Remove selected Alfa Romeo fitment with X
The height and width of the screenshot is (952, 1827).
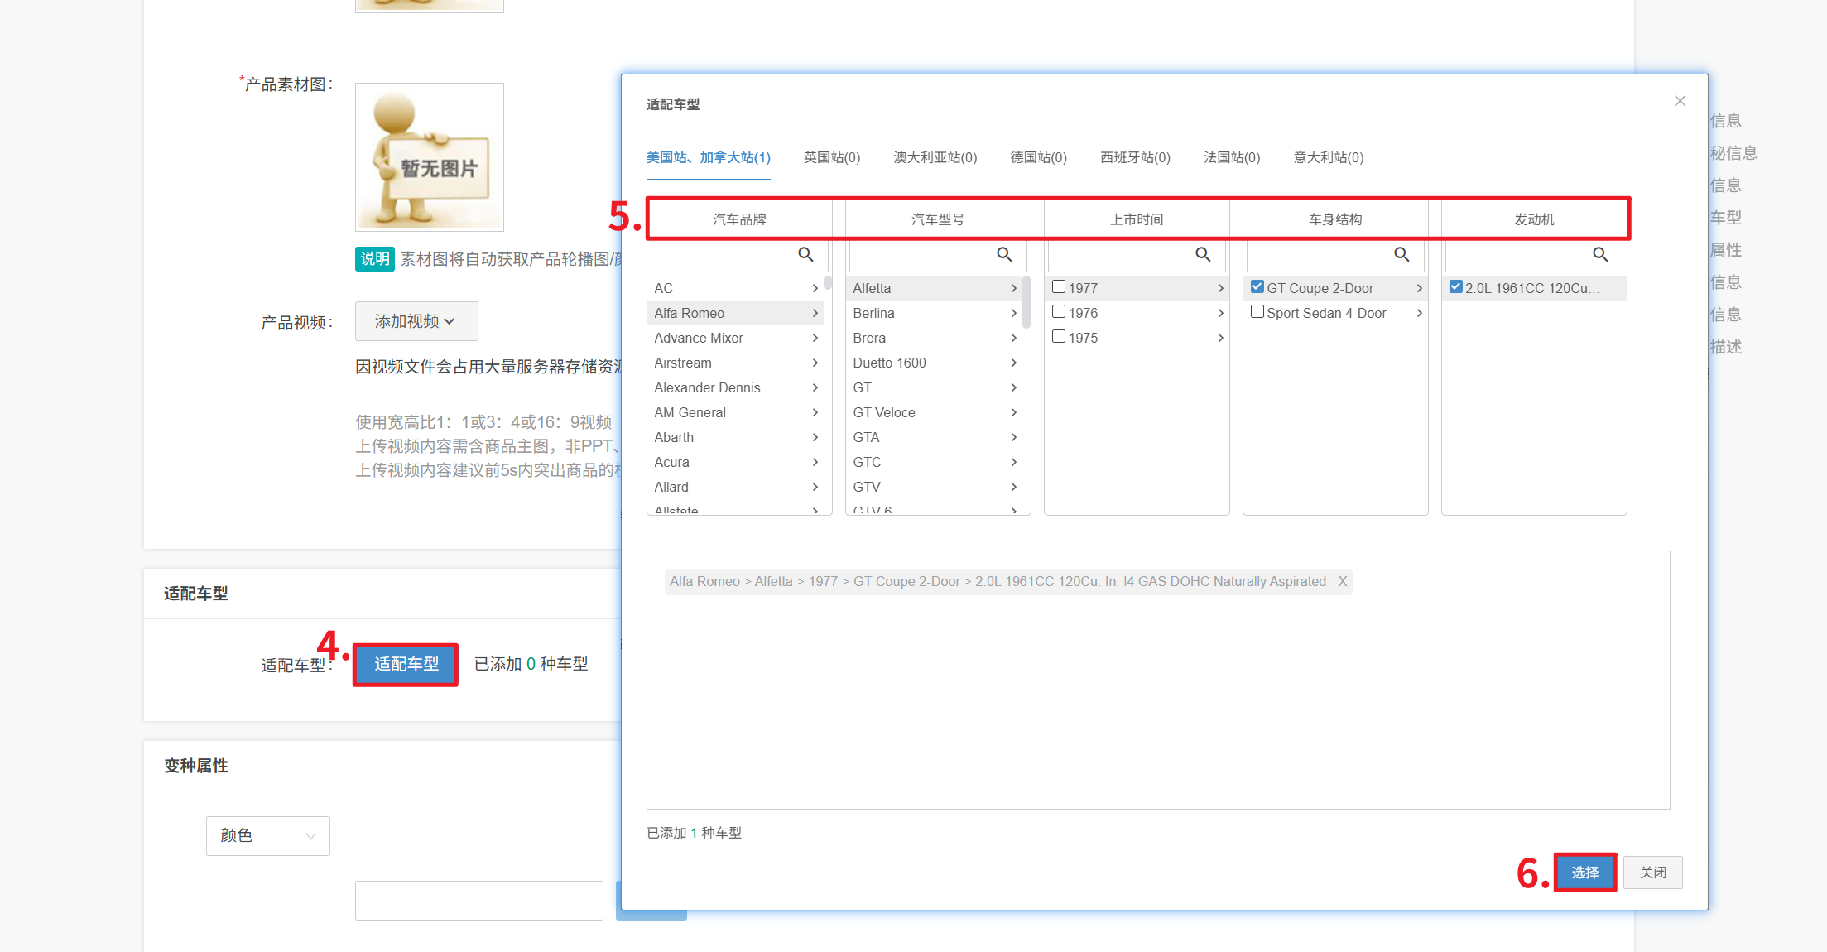coord(1343,581)
